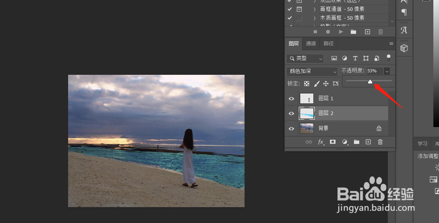439x223 pixels.
Task: Click the 背景 layer lock icon
Action: click(379, 128)
